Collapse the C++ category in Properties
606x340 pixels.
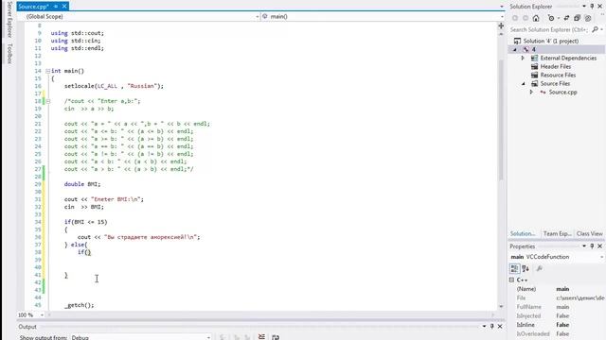click(511, 280)
